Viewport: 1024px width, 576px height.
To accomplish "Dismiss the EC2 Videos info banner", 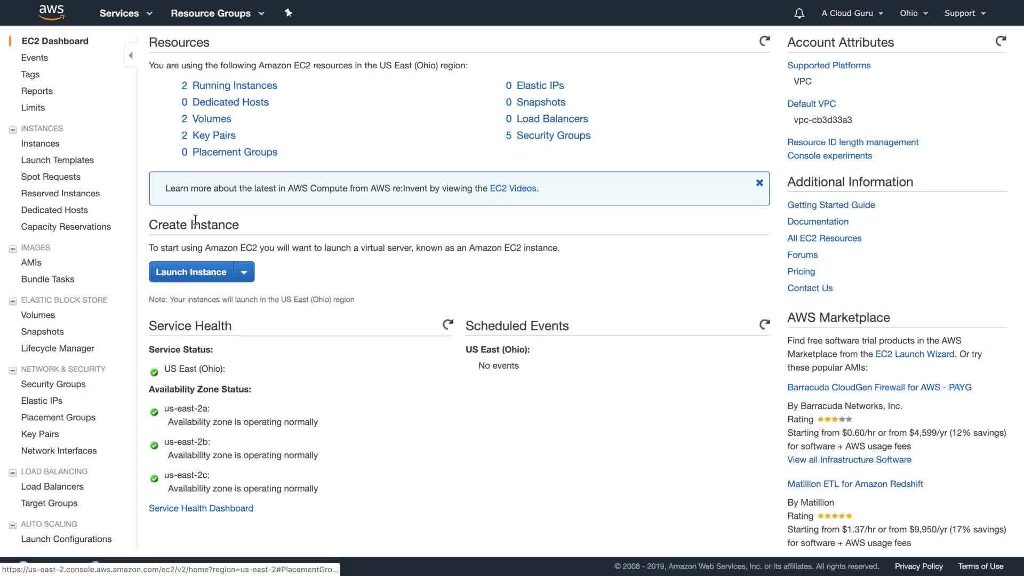I will tap(759, 183).
